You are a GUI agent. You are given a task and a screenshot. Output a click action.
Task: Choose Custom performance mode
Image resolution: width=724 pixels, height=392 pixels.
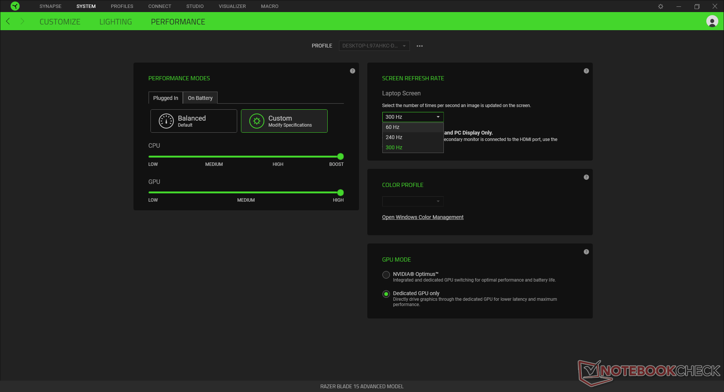coord(284,121)
